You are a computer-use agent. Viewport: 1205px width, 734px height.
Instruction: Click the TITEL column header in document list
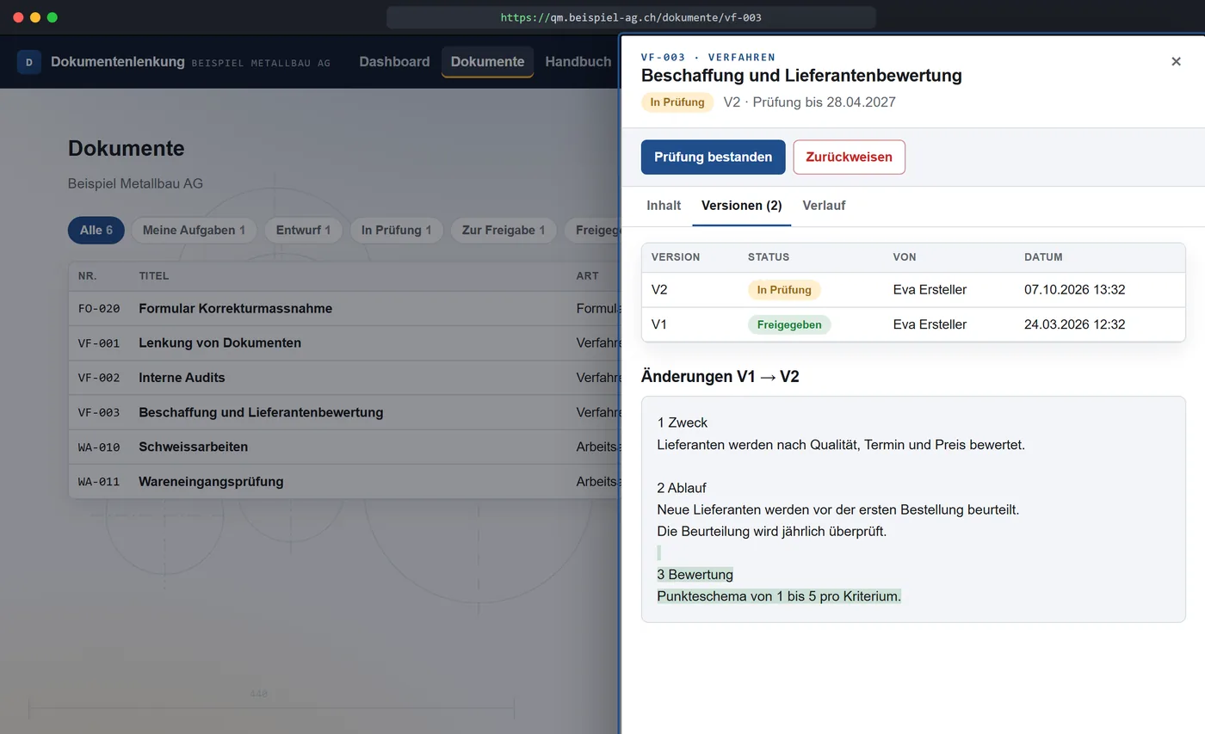click(154, 276)
